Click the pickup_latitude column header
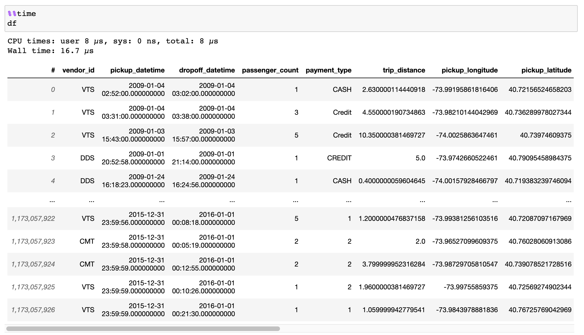 tap(546, 70)
